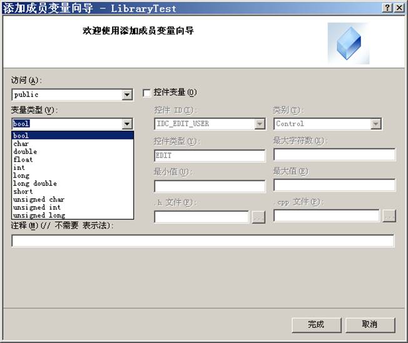The width and height of the screenshot is (408, 343).
Task: Pick unsigned long from the list
Action: (x=73, y=215)
